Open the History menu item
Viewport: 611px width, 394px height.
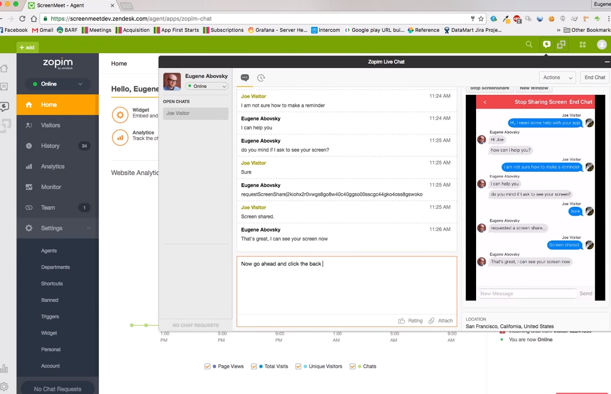coord(57,146)
